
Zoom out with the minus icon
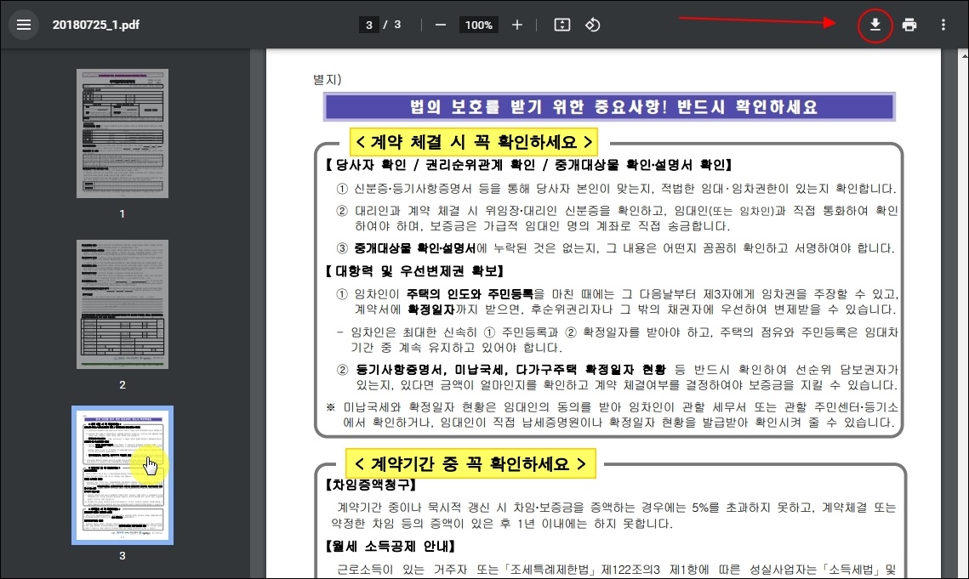[x=441, y=25]
